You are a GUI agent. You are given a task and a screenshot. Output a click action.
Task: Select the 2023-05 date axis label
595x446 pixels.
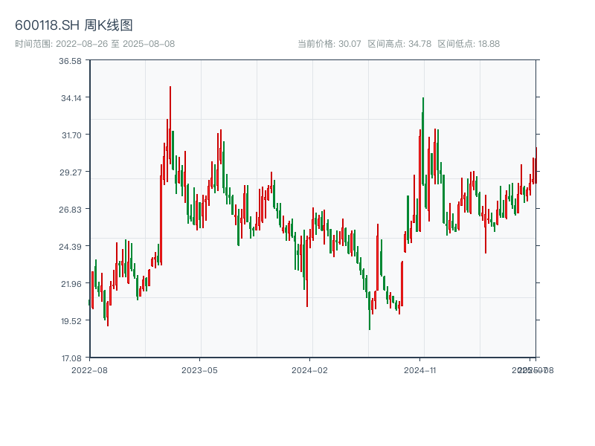199,369
